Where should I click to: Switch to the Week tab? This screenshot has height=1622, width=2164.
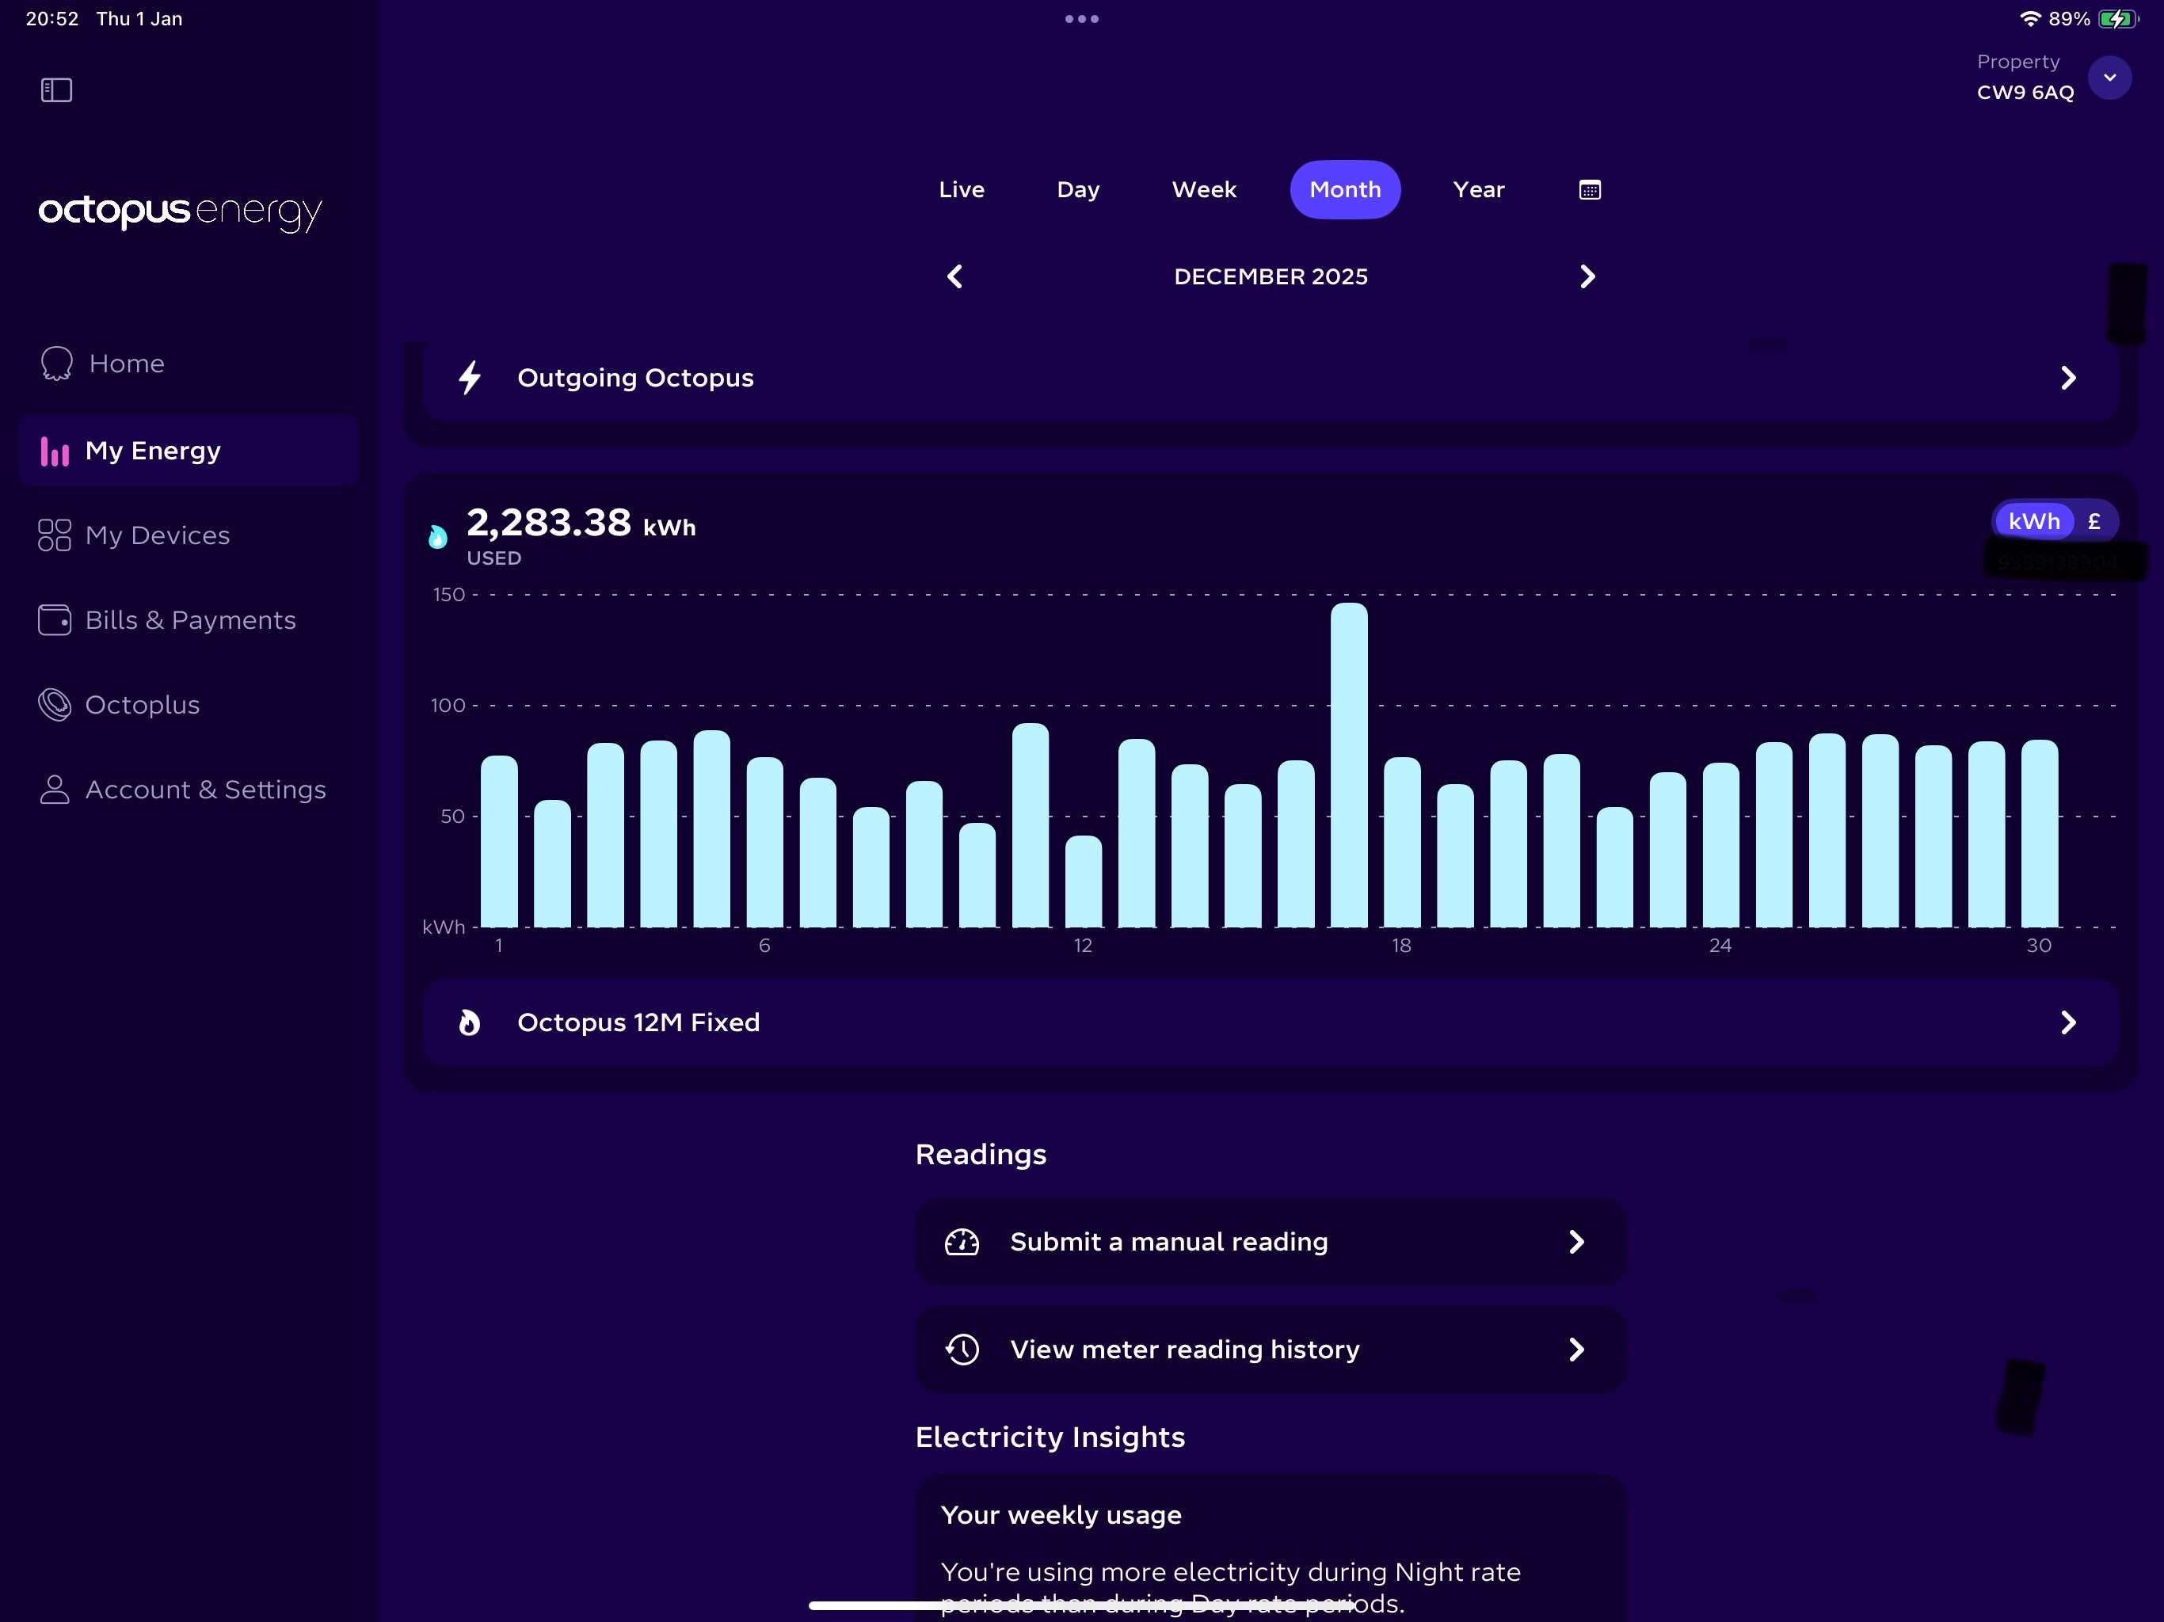pos(1203,190)
